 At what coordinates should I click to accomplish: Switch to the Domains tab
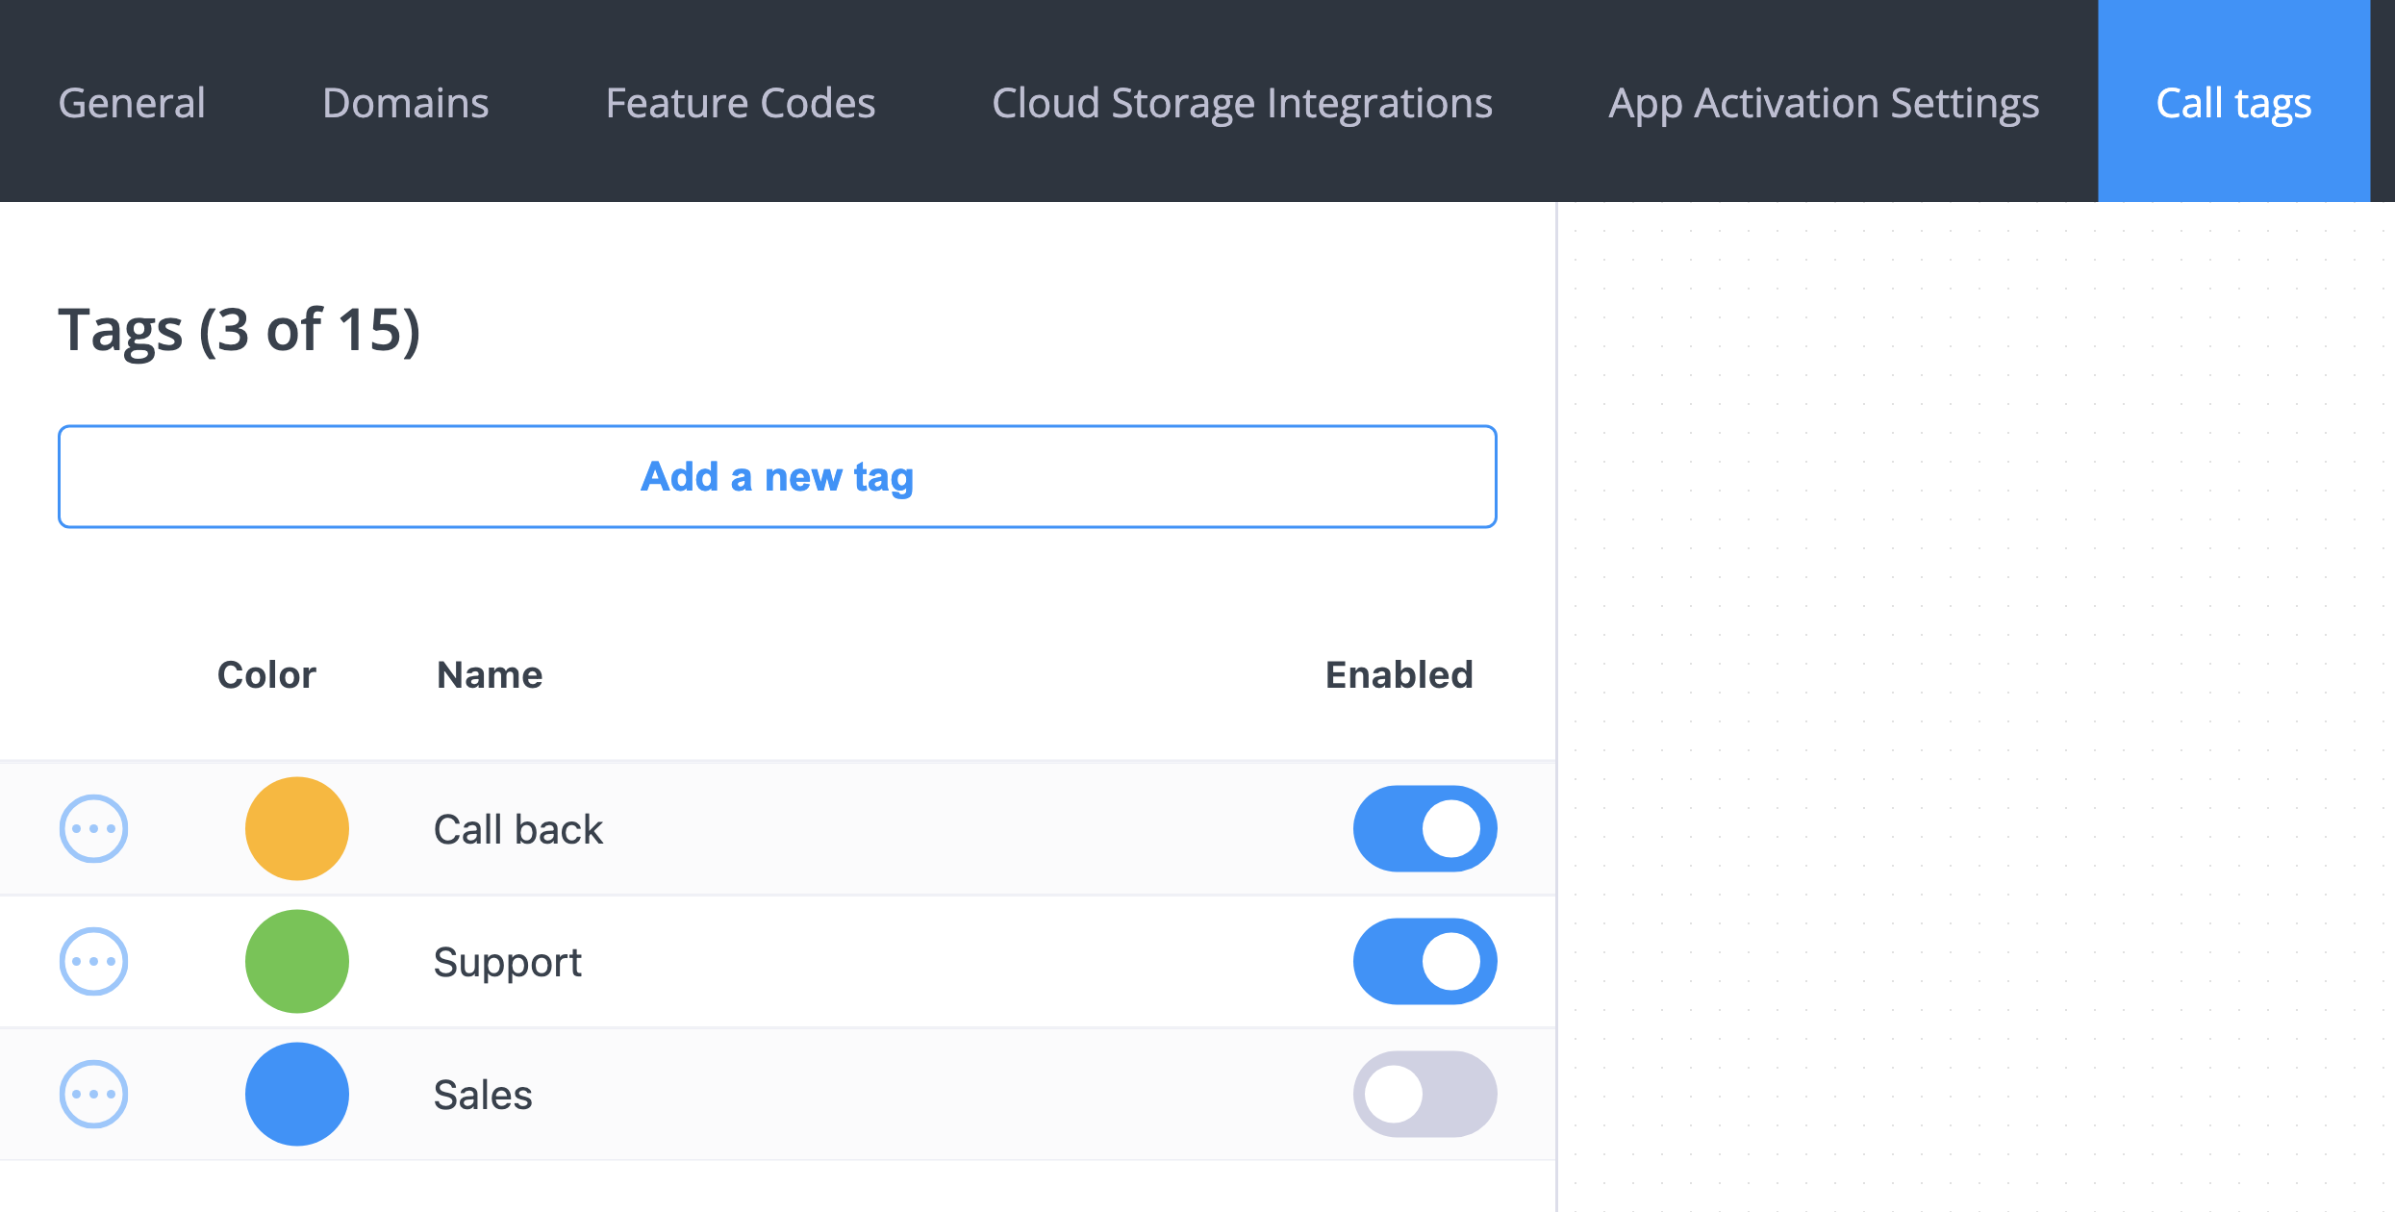[x=406, y=102]
